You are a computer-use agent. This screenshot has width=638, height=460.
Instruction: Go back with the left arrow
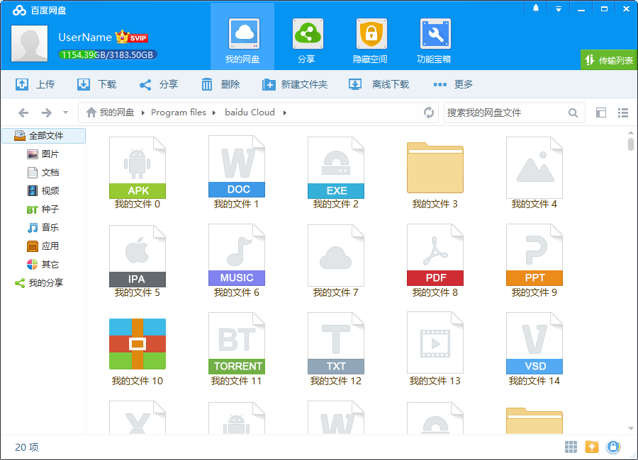click(x=23, y=113)
